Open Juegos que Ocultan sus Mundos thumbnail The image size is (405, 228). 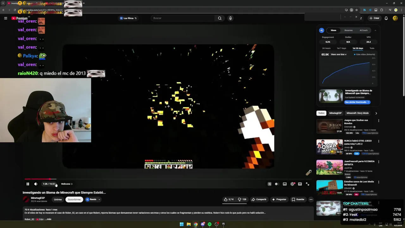click(x=329, y=126)
